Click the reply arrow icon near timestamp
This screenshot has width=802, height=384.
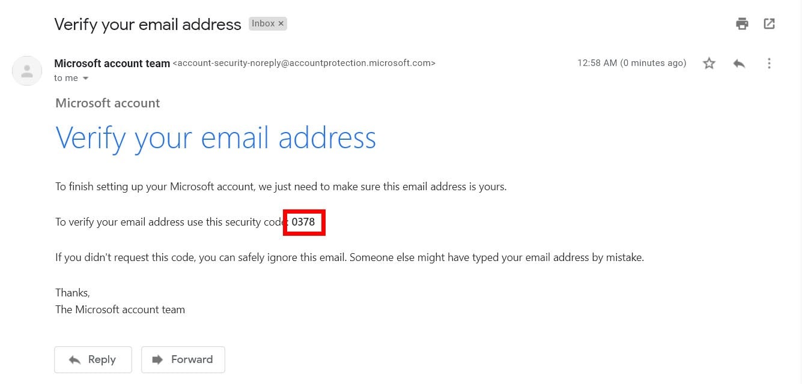coord(739,62)
